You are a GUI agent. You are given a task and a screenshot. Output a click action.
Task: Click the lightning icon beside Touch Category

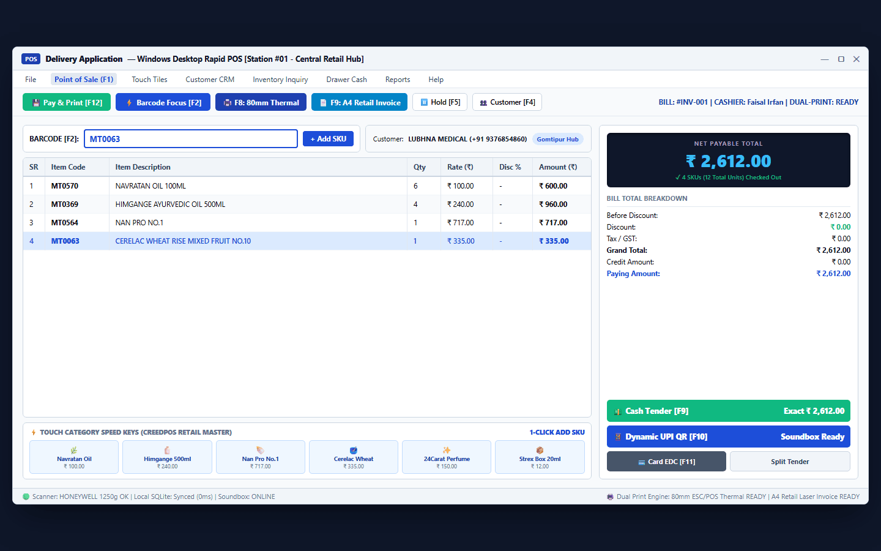pos(34,432)
